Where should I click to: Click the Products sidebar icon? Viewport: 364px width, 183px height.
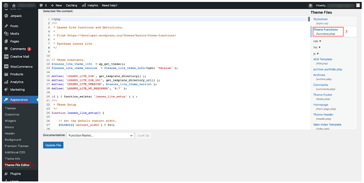6,74
